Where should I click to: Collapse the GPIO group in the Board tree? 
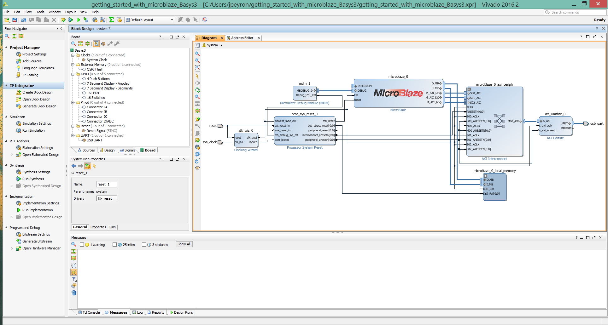tap(73, 74)
